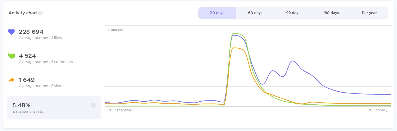
Task: Show the 180 days range
Action: pos(331,13)
